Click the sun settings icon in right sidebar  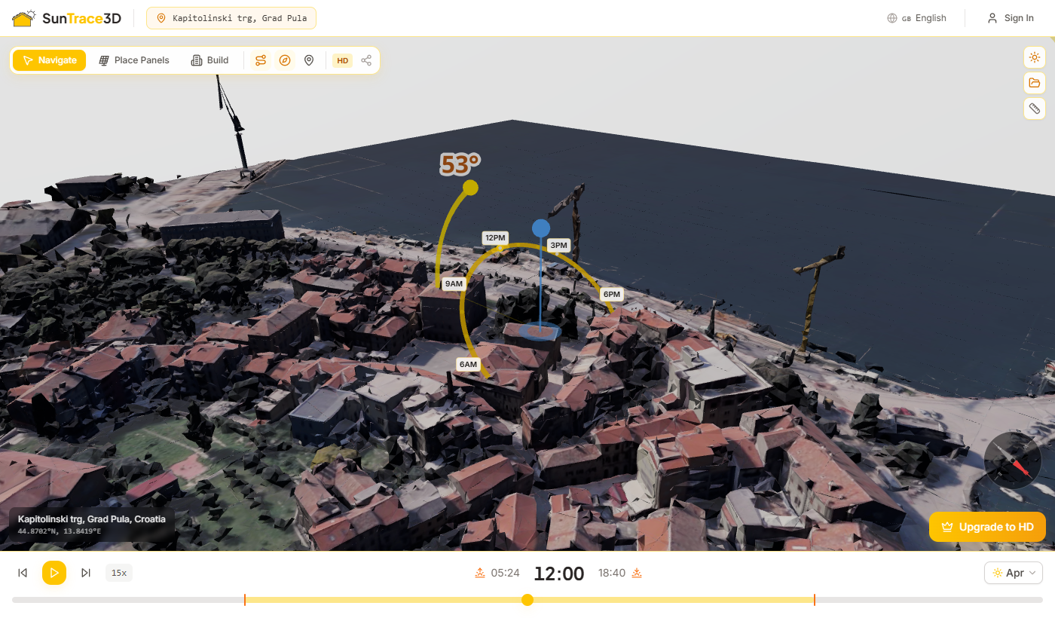pos(1034,57)
